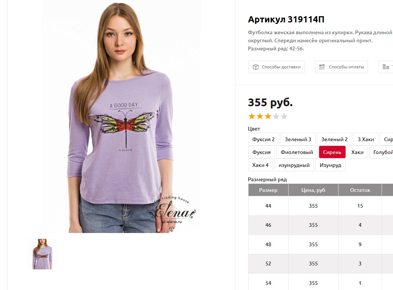
Task: Rate product with fifth star
Action: (284, 116)
